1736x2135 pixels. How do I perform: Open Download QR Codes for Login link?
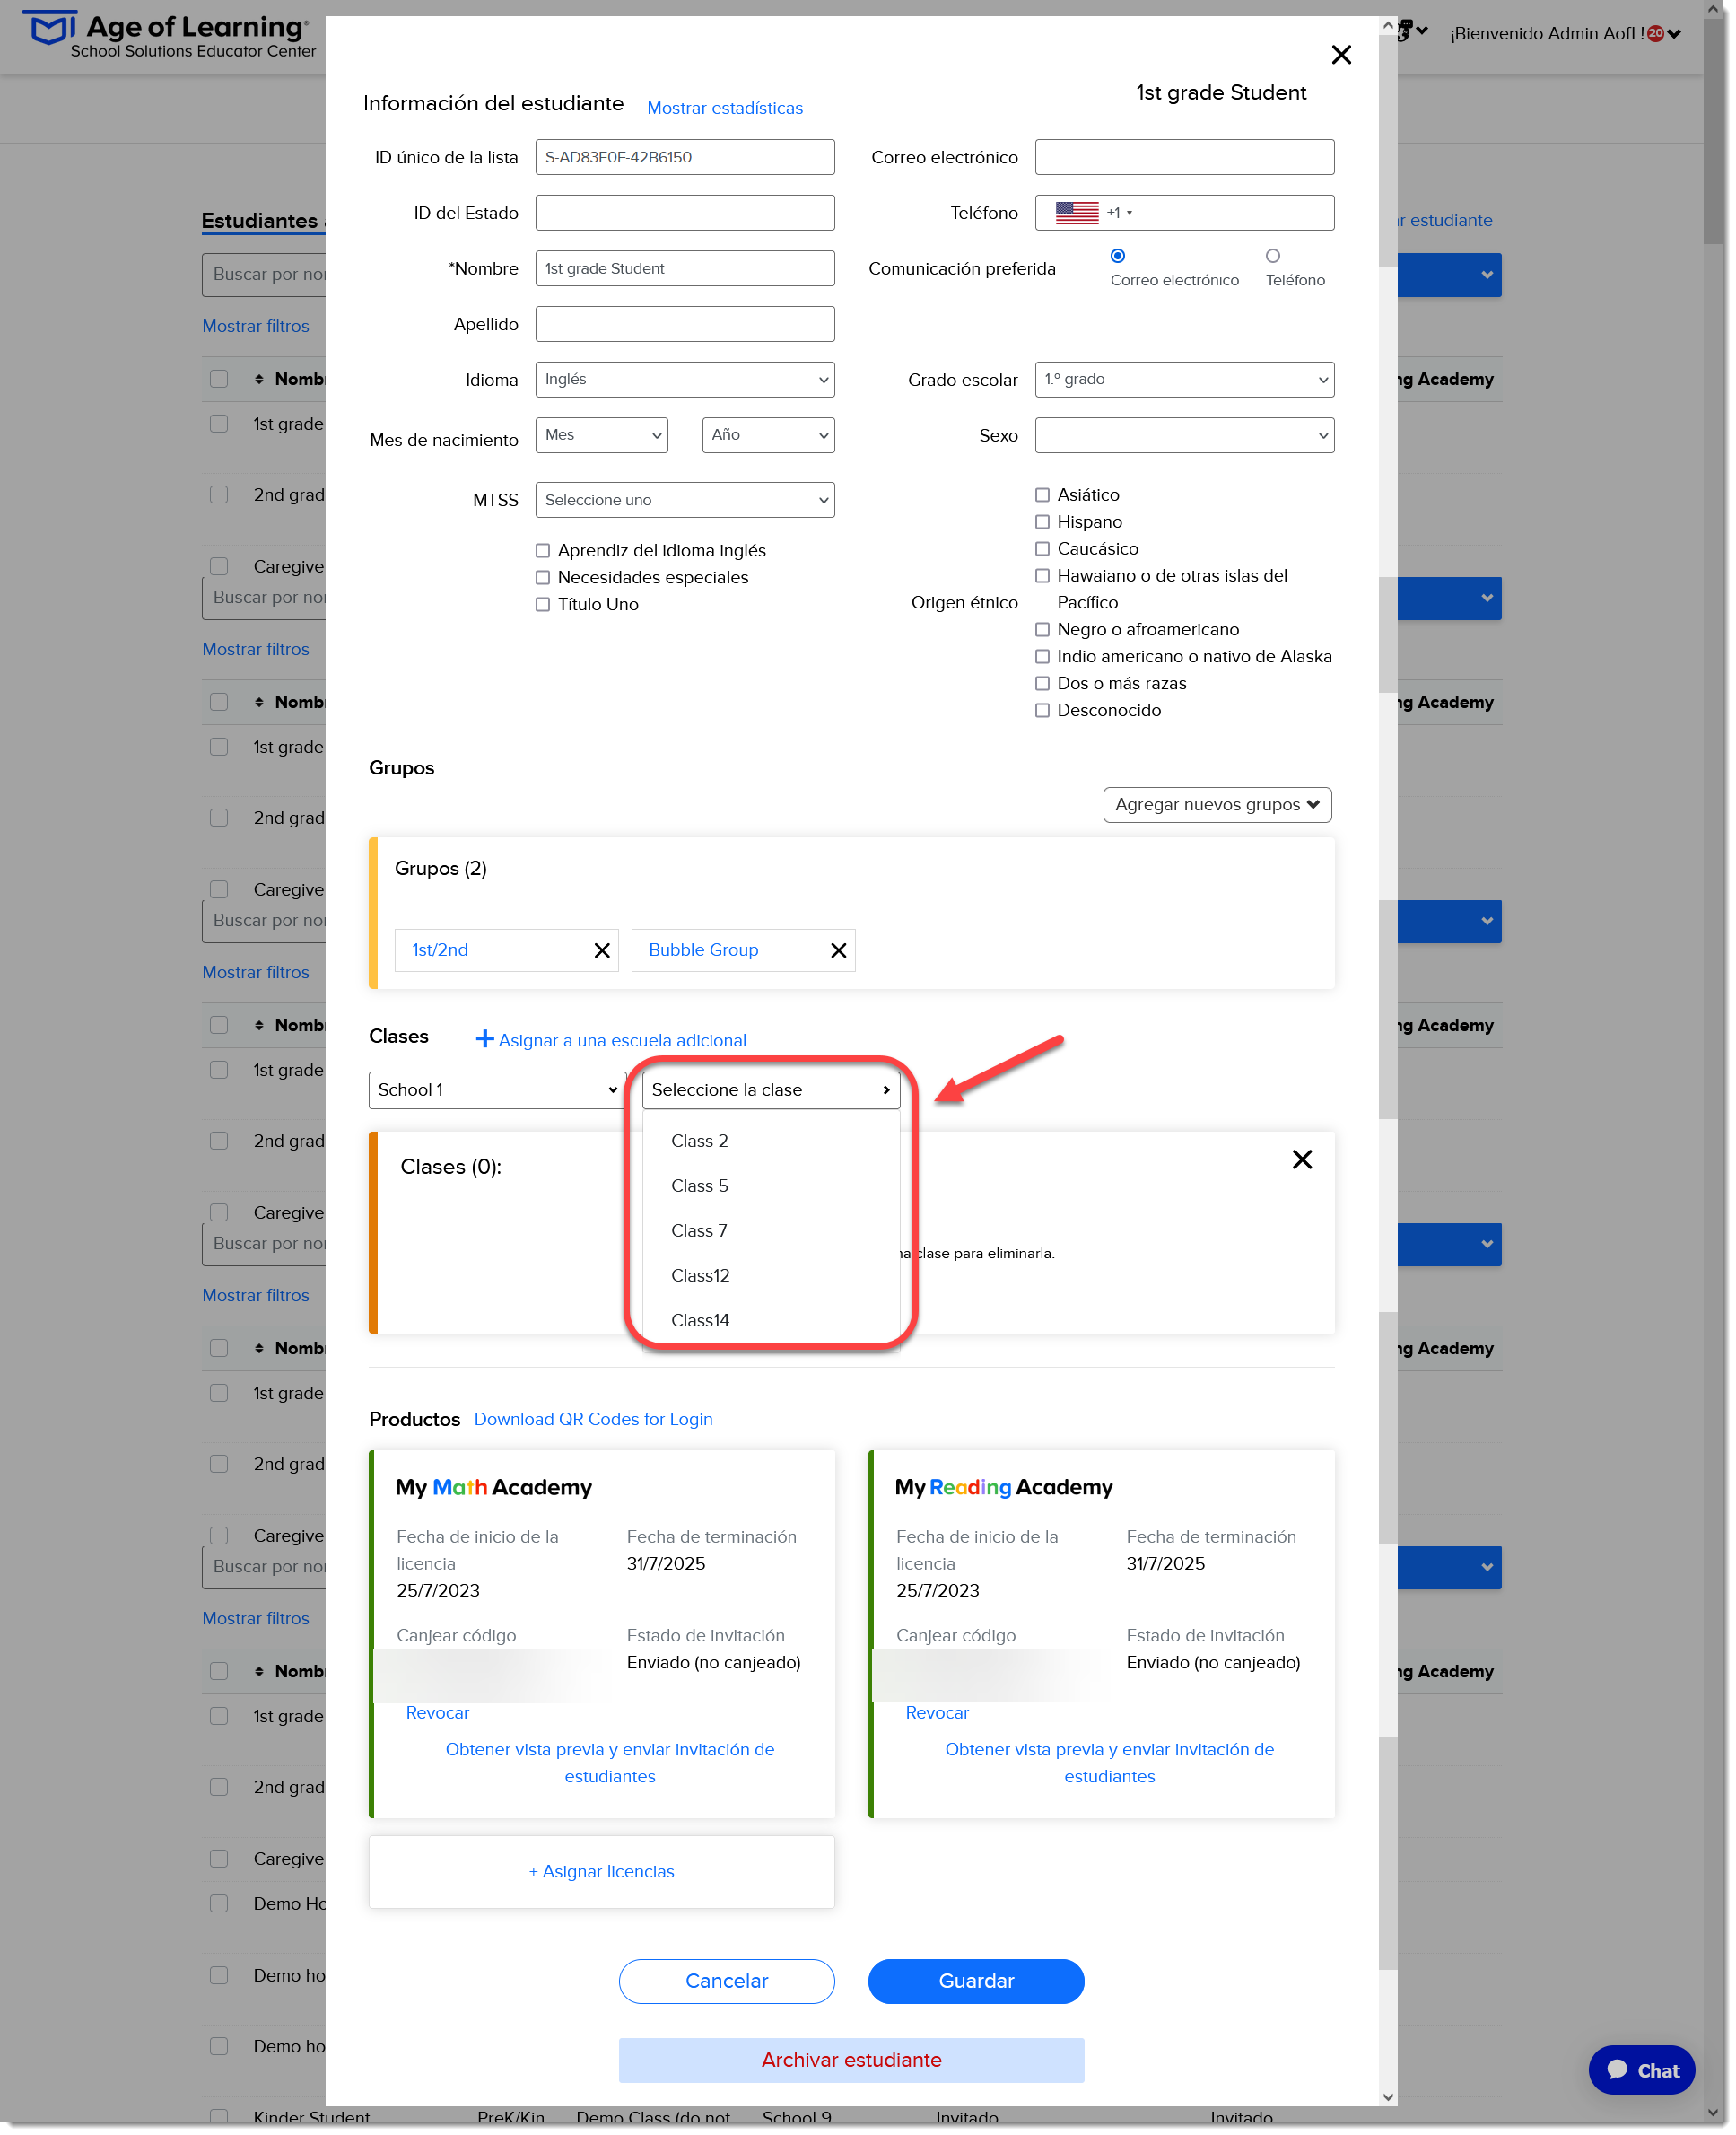coord(593,1419)
